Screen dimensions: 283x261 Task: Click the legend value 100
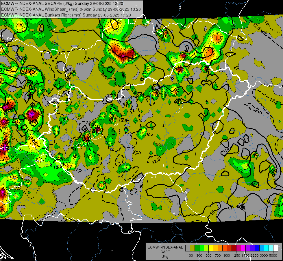pyautogui.click(x=190, y=255)
